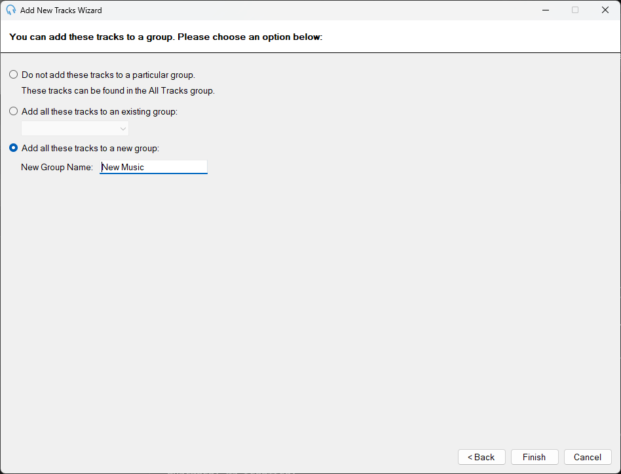Go to previous step with Back button
This screenshot has height=474, width=621.
click(x=481, y=457)
